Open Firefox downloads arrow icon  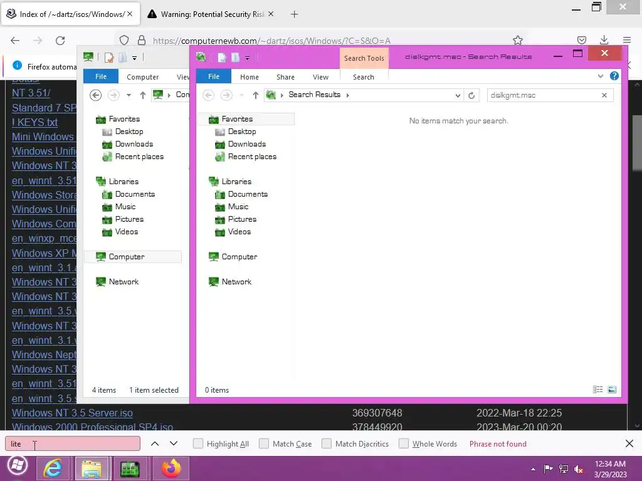pos(604,40)
